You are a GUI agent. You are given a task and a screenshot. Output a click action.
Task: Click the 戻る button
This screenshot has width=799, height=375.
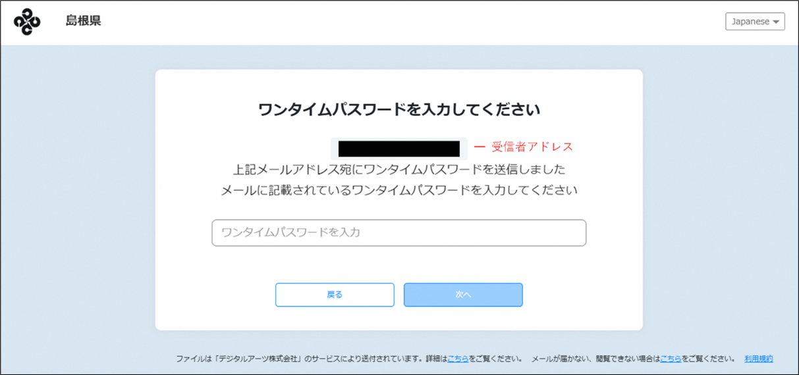click(x=335, y=295)
